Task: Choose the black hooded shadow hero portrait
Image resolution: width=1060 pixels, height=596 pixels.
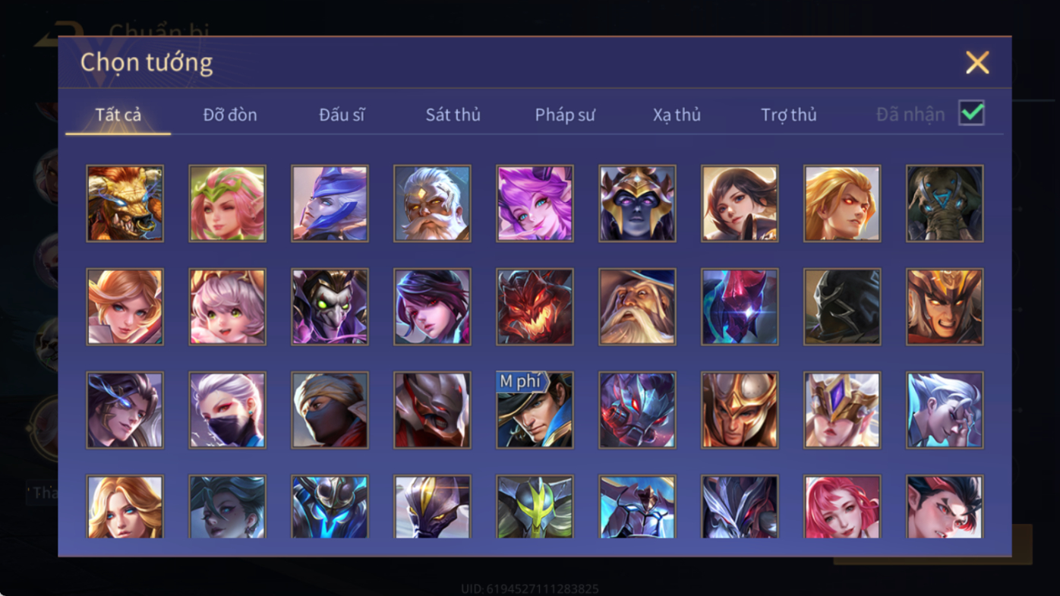Action: [x=842, y=307]
